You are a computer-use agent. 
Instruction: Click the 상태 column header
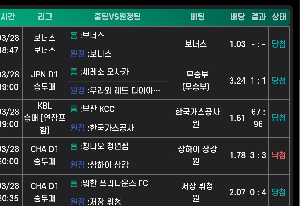(279, 17)
